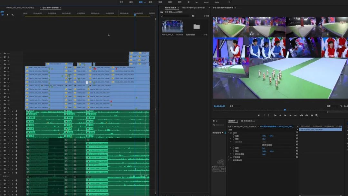Select the PGM-1 clip thumbnail in the Project panel
Image resolution: width=348 pixels, height=196 pixels.
(x=172, y=26)
